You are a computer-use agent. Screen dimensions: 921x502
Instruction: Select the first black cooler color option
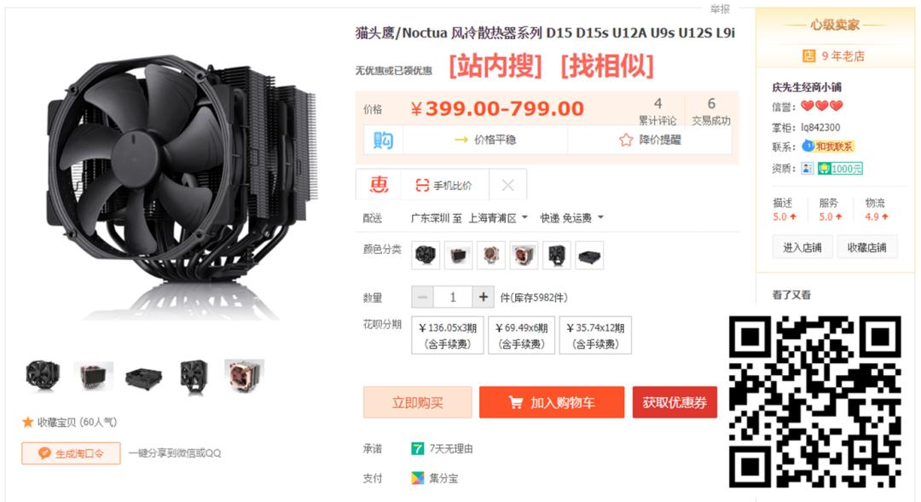tap(426, 256)
